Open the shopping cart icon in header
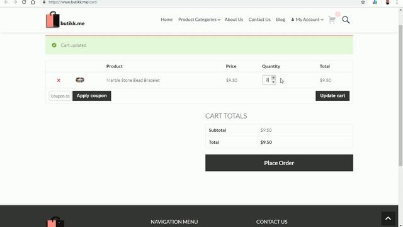 (x=332, y=20)
